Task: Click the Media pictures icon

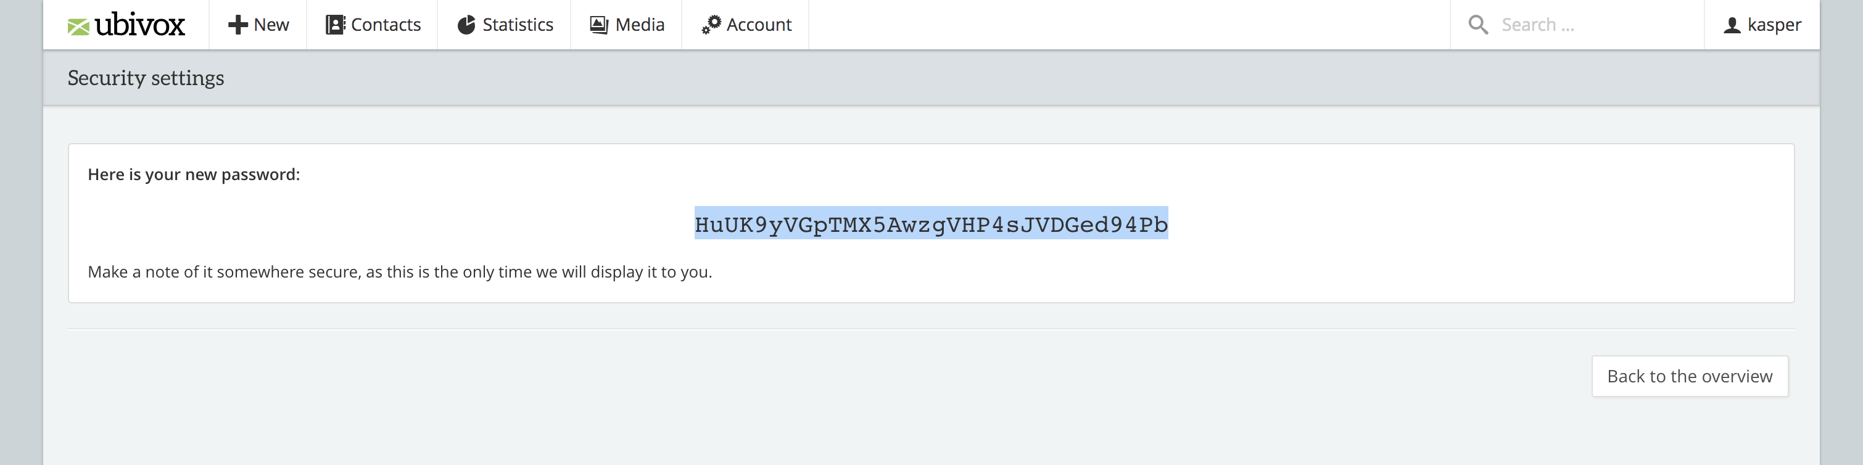Action: point(599,25)
